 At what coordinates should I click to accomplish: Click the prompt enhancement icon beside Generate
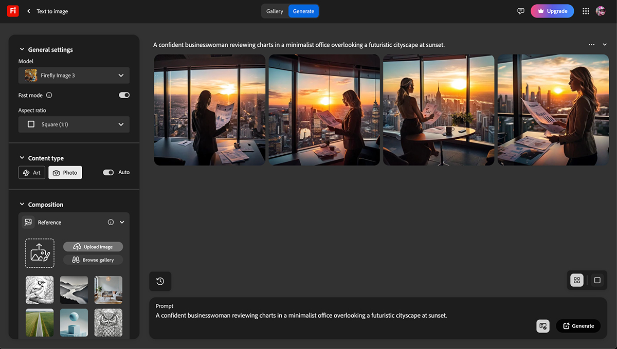click(x=543, y=326)
